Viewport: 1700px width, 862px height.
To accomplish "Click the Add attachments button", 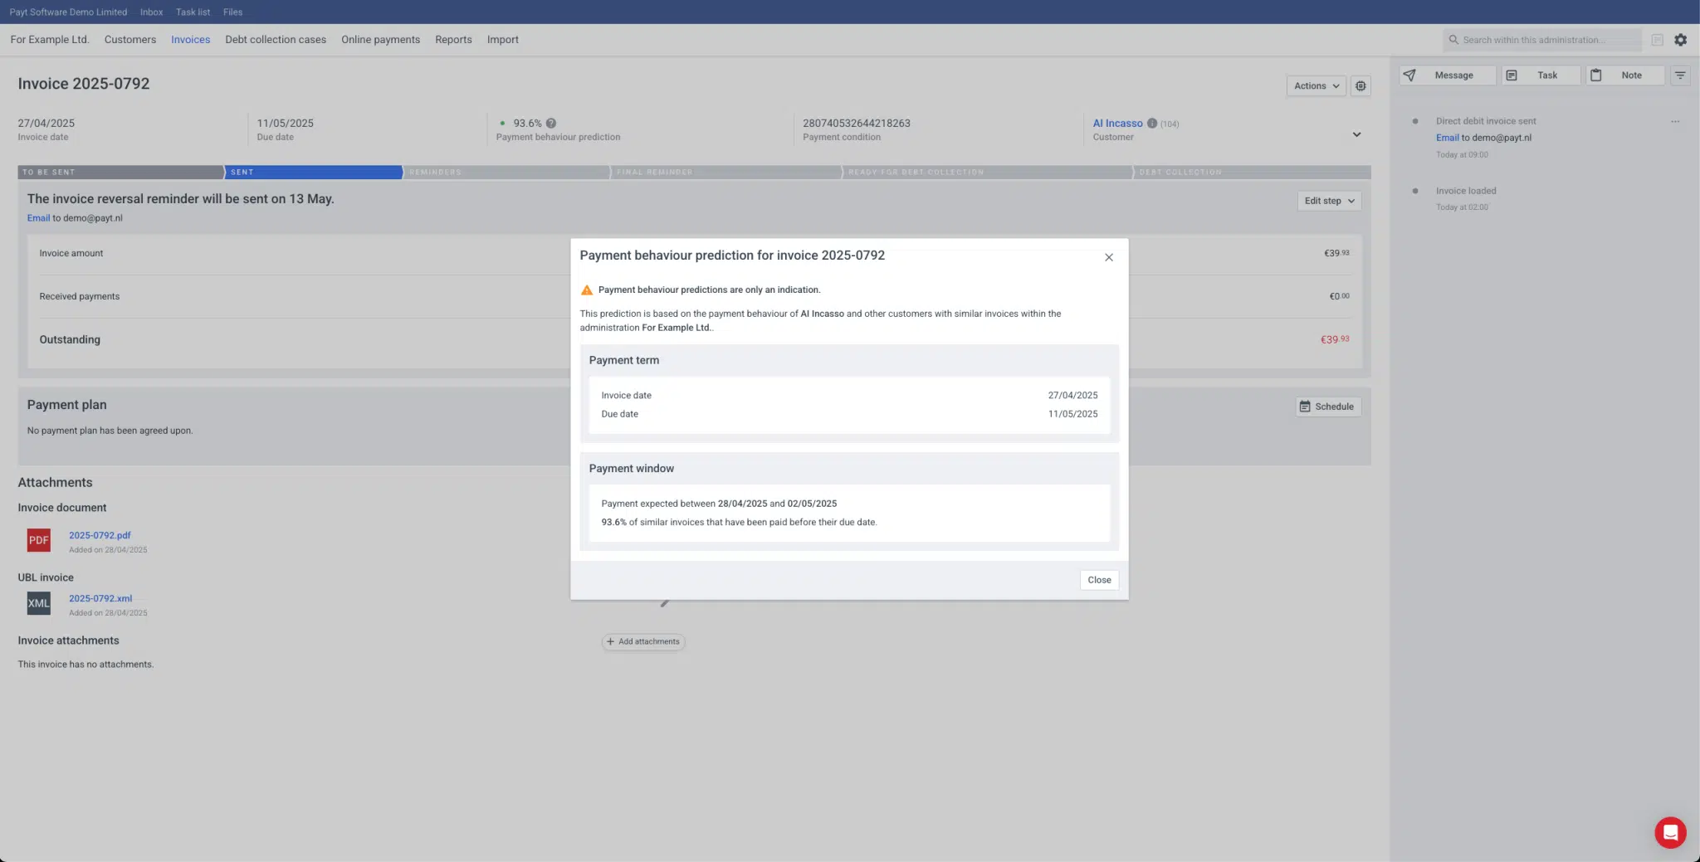I will (643, 641).
